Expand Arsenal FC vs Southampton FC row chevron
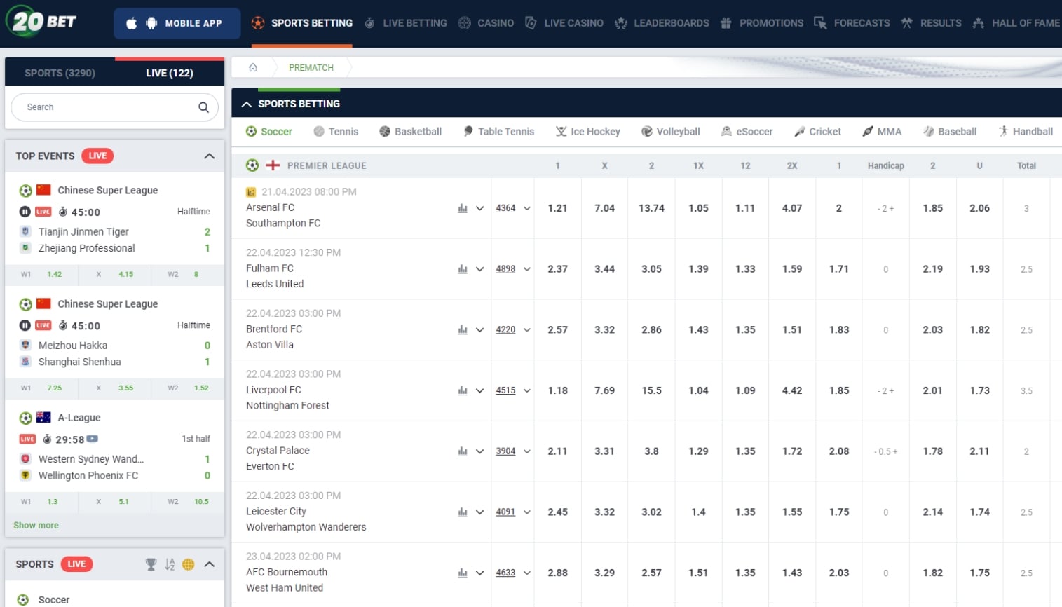 480,208
